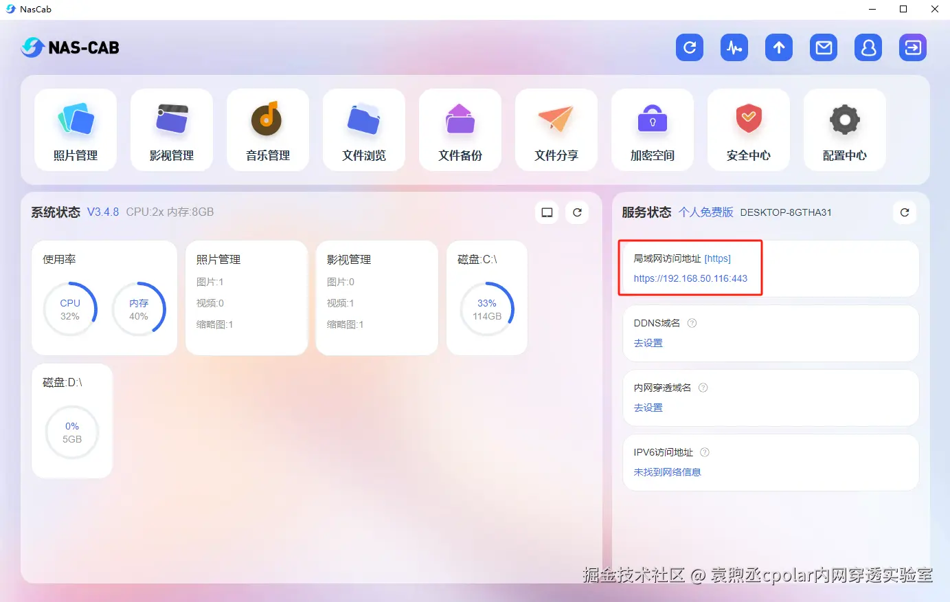The width and height of the screenshot is (950, 602).
Task: Open the mail message icon
Action: tap(824, 47)
